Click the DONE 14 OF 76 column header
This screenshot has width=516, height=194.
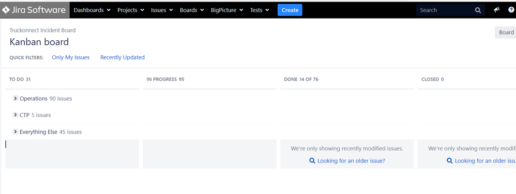tap(301, 79)
